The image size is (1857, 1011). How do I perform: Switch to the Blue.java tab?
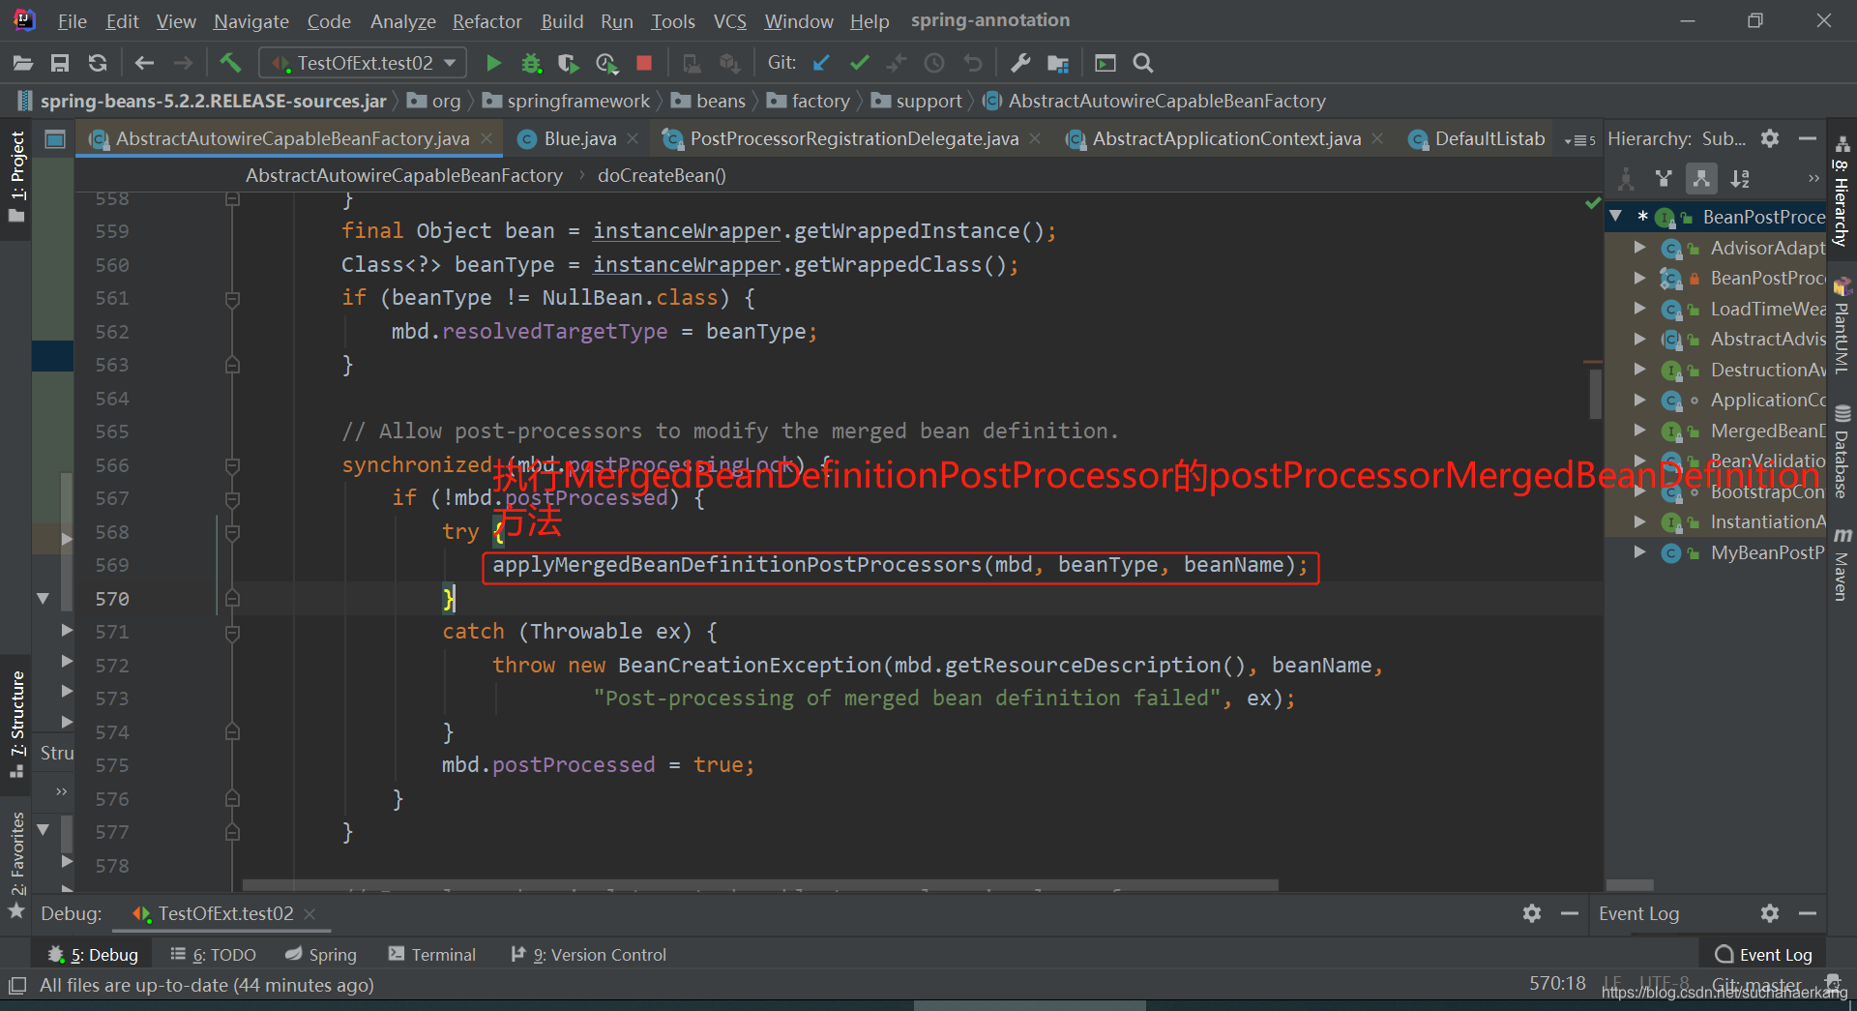pos(579,138)
